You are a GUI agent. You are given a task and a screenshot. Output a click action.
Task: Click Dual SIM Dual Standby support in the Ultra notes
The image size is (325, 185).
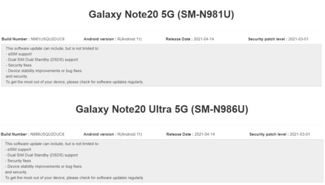tap(42, 155)
